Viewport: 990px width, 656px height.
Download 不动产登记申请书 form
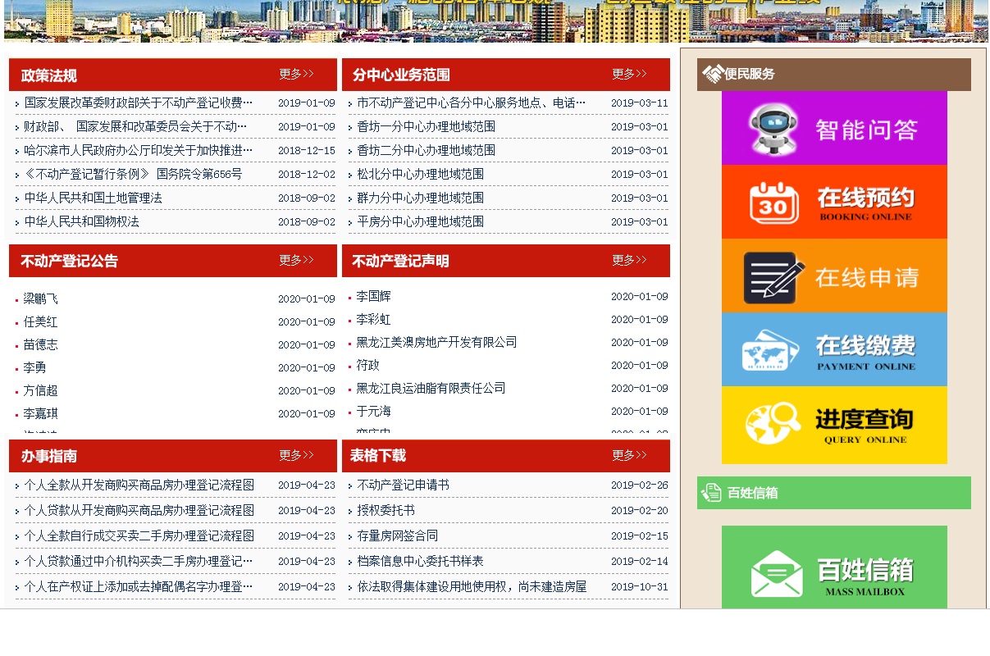tap(404, 485)
